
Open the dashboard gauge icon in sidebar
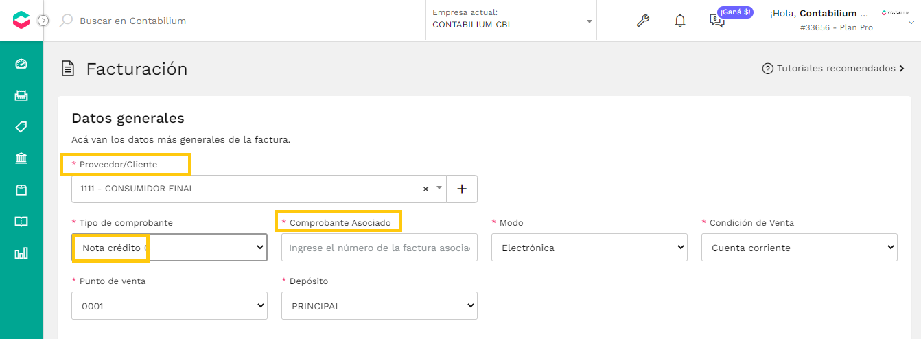pyautogui.click(x=21, y=64)
